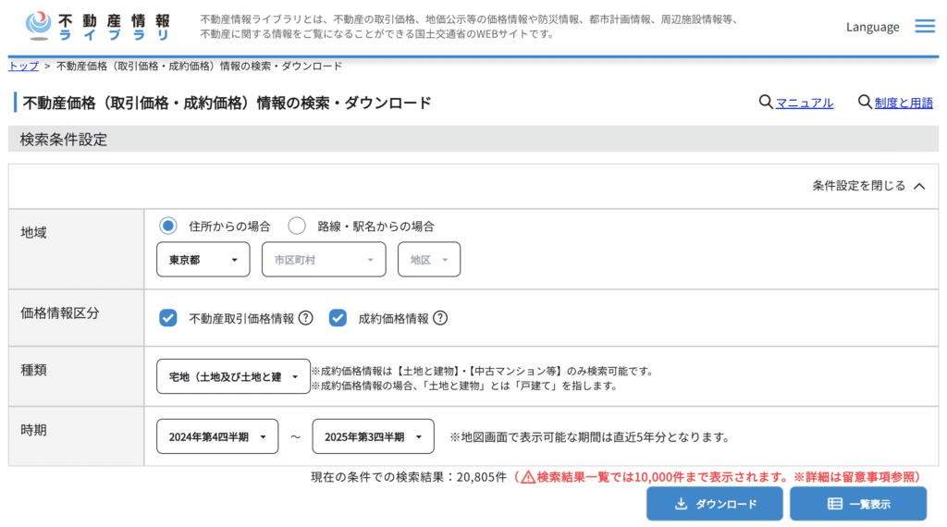Open the hamburger menu icon

pos(925,26)
